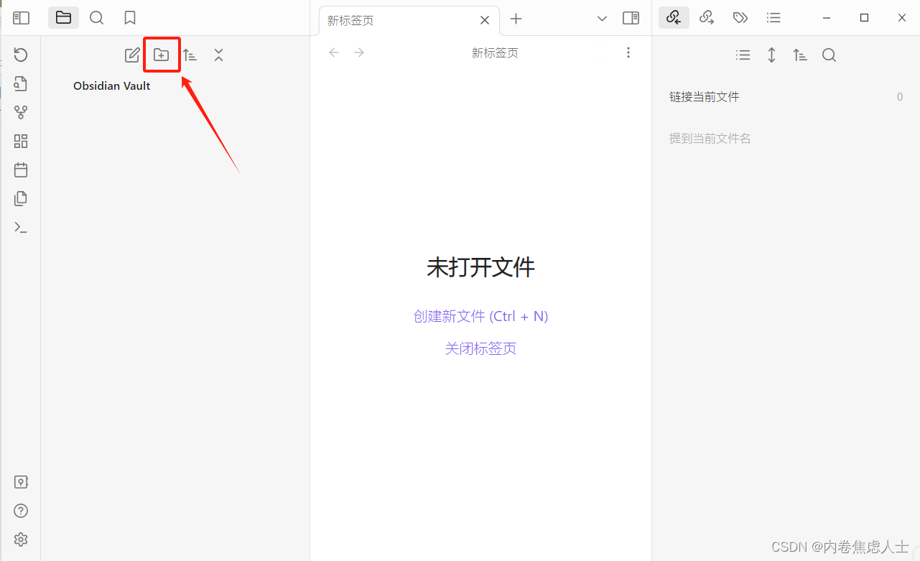Collapse all folders in file explorer

point(218,55)
